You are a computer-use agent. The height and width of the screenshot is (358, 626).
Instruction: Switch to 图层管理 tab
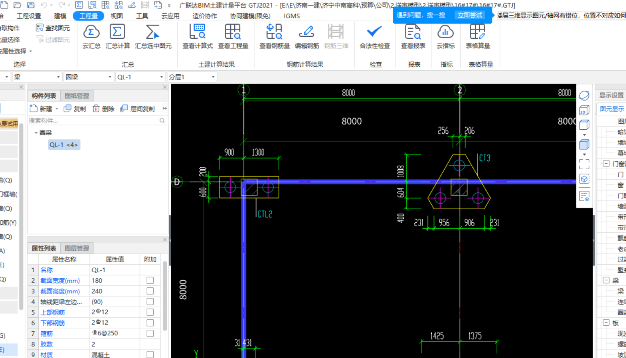point(77,248)
